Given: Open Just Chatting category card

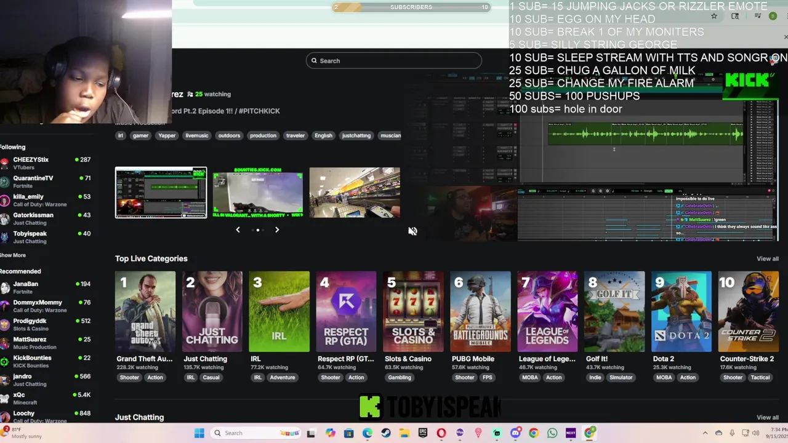Looking at the screenshot, I should tap(212, 311).
